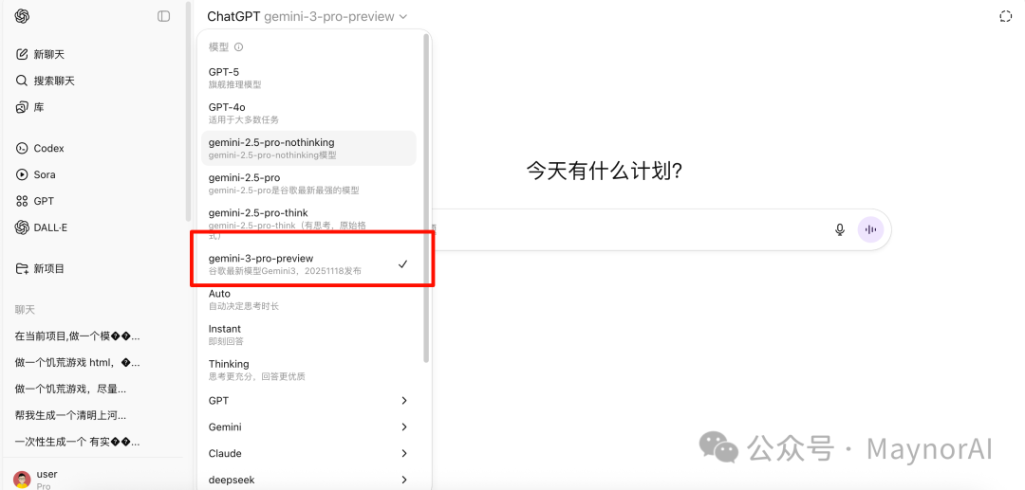Click the GPT grid icon
Image resolution: width=1025 pixels, height=490 pixels.
[x=22, y=201]
